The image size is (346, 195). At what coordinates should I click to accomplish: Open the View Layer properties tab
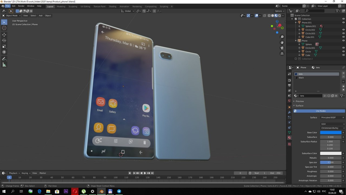point(289,90)
